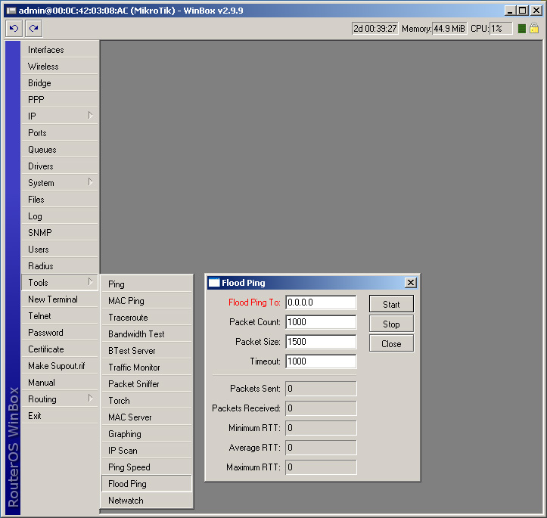Choose Torch in Tools submenu
The height and width of the screenshot is (518, 547).
tap(147, 401)
